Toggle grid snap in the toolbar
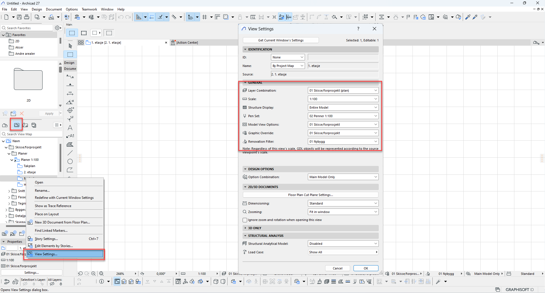 205,17
